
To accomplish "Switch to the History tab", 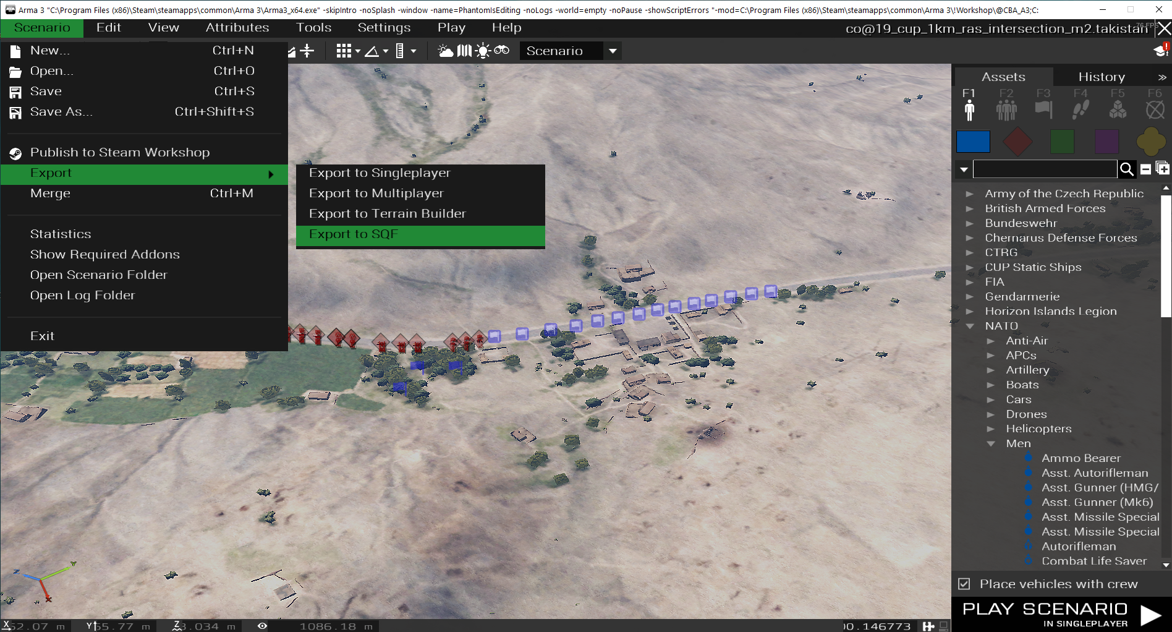I will pyautogui.click(x=1102, y=77).
